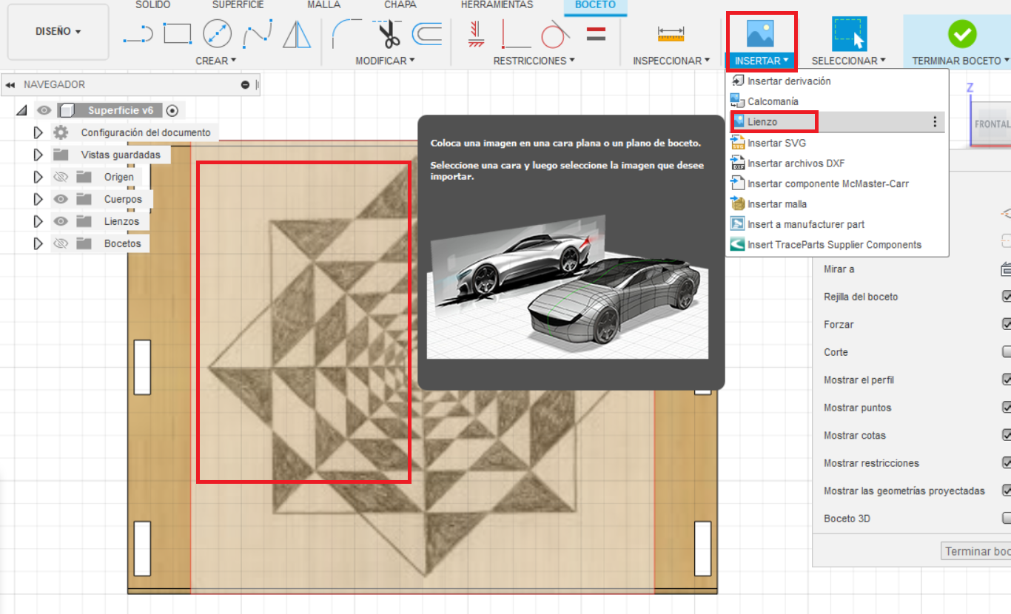Image resolution: width=1011 pixels, height=614 pixels.
Task: Switch to the CHAPA tab
Action: [400, 4]
